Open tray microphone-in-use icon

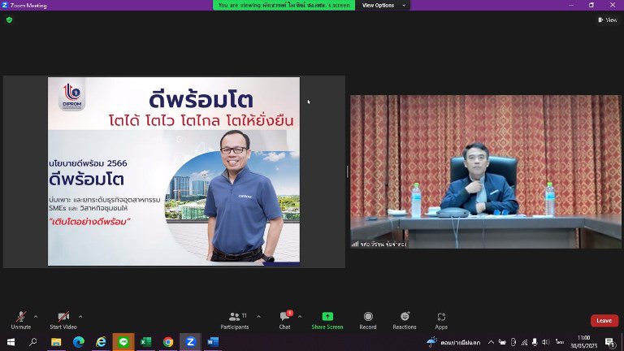click(x=535, y=342)
